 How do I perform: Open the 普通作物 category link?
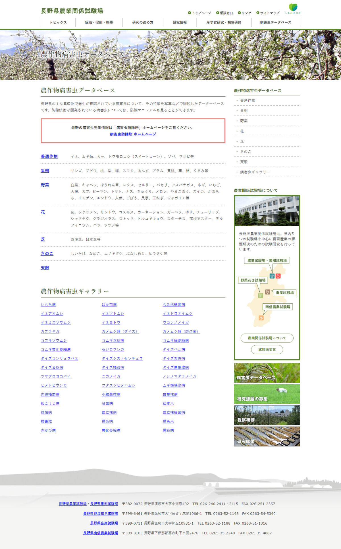coord(49,156)
